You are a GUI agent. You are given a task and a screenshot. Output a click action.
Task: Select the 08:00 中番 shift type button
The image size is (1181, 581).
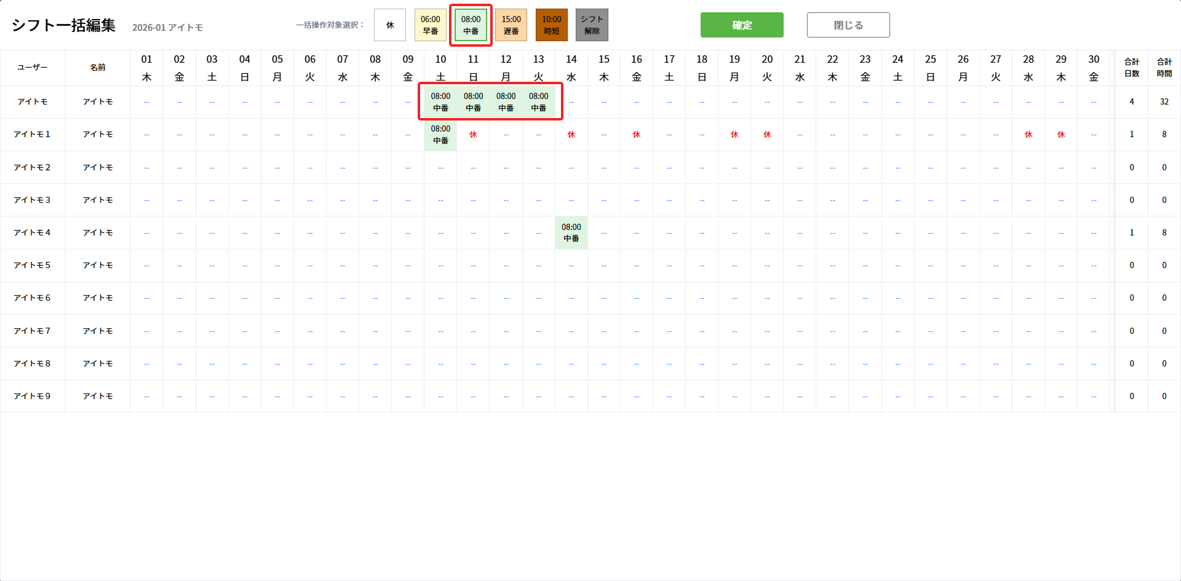click(471, 25)
